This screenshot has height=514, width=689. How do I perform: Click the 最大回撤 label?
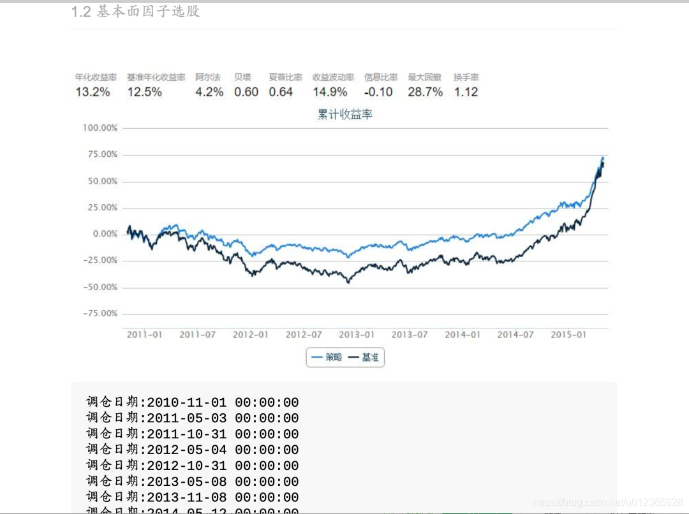pos(424,77)
